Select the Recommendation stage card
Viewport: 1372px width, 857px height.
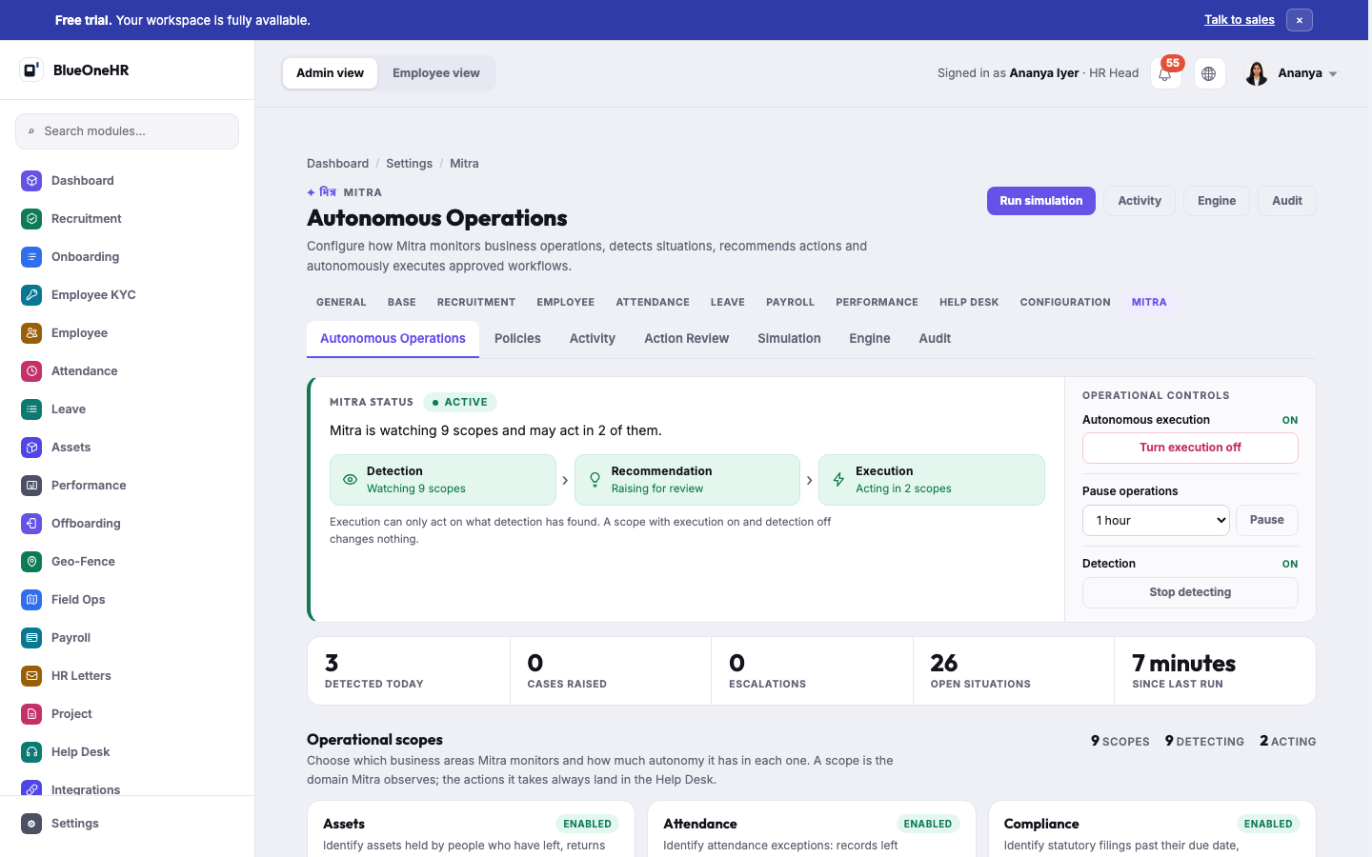coord(687,480)
